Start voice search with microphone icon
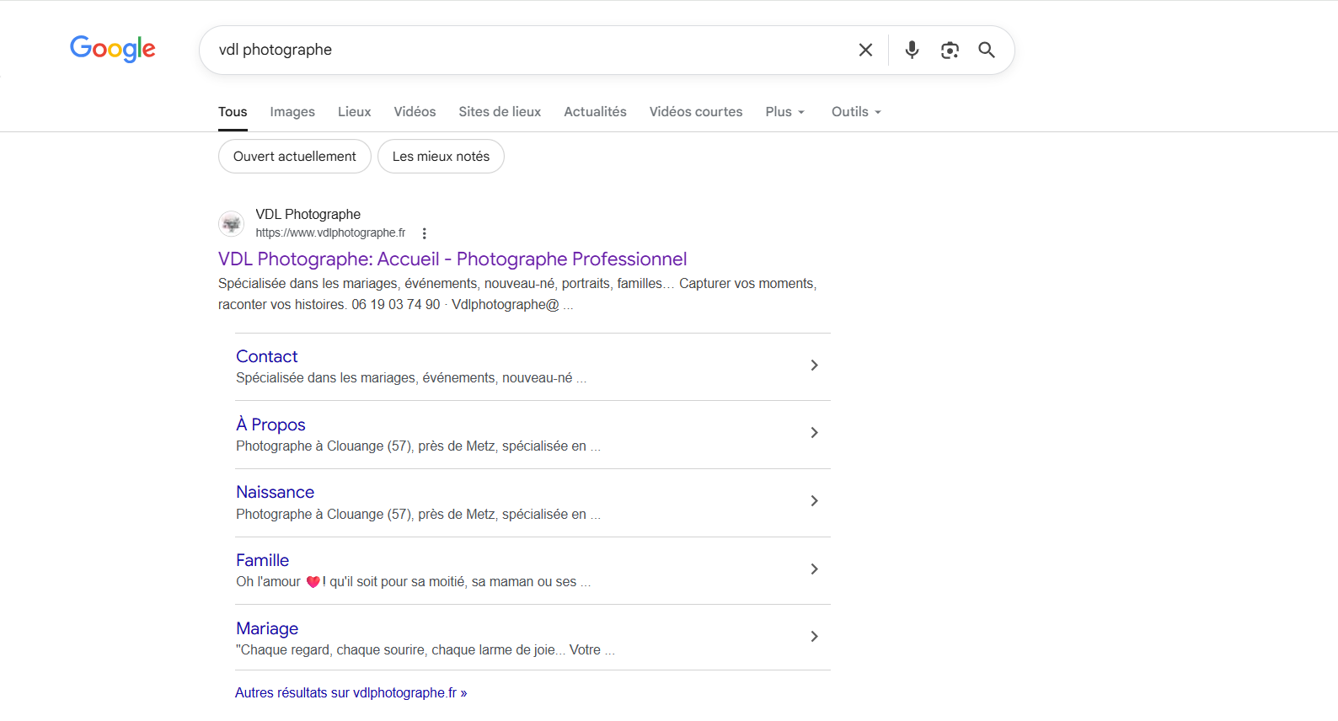Viewport: 1338px width, 721px height. coord(912,50)
